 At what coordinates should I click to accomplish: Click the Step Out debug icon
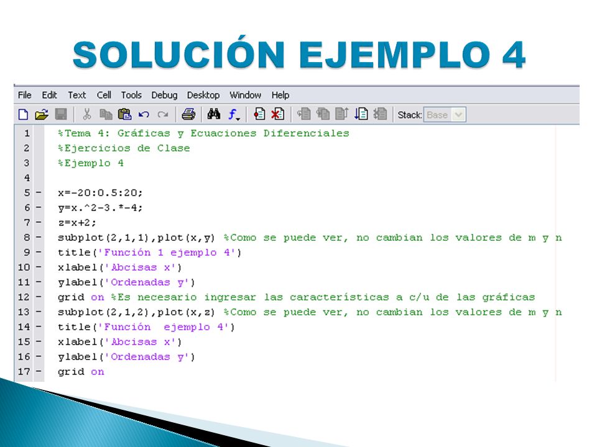[342, 114]
